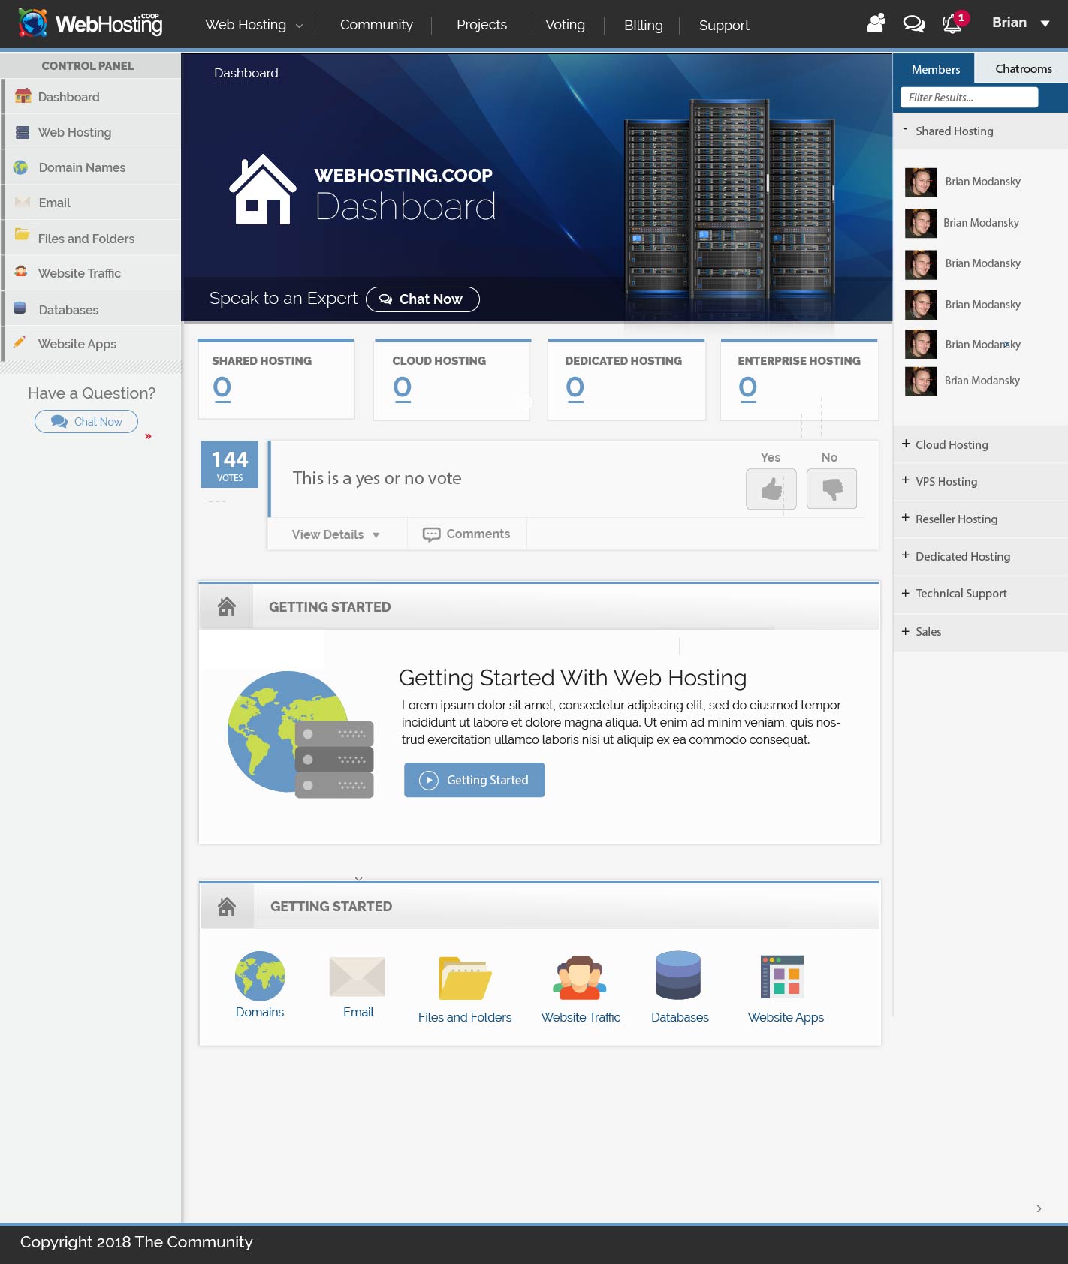Expand View Details on the vote
1068x1264 pixels.
pos(336,534)
